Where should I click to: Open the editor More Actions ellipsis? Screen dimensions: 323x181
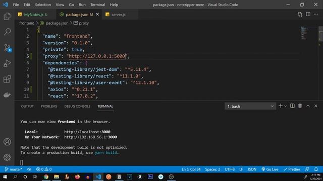316,14
